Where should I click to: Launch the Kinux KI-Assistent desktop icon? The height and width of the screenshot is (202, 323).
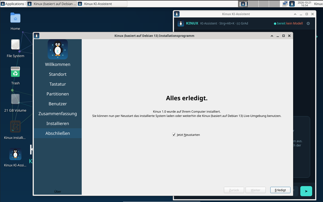pos(15,154)
